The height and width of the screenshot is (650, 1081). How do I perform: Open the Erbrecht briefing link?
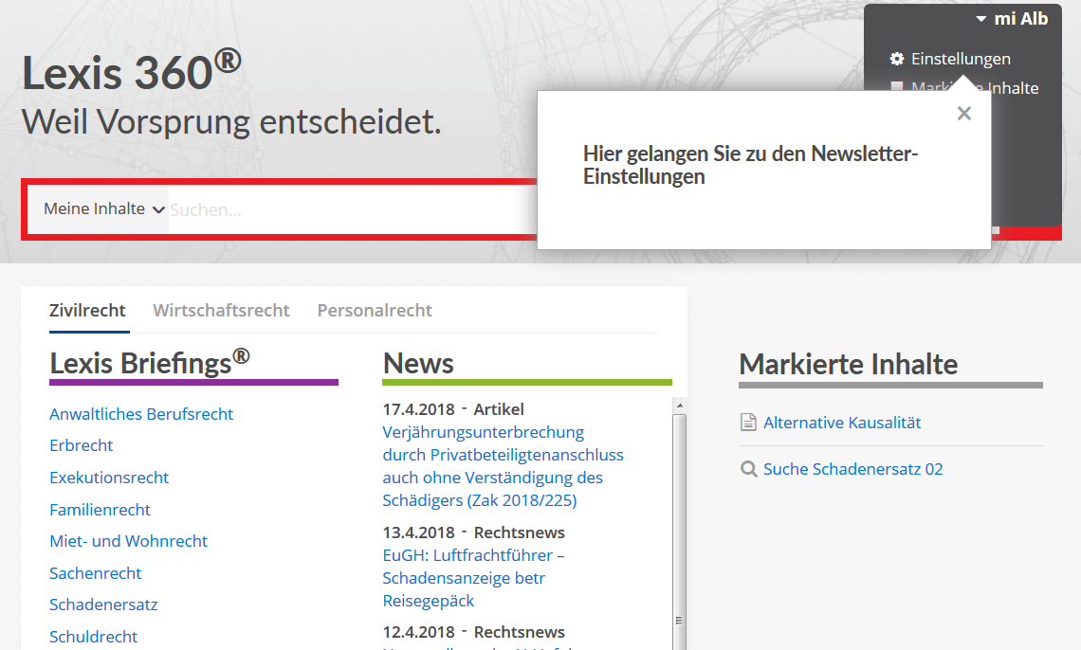pos(82,445)
